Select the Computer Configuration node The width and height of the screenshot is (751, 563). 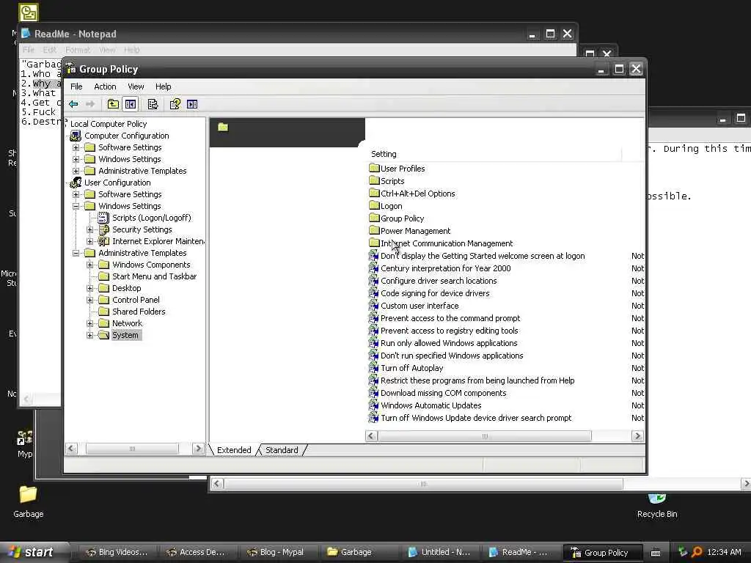coord(126,136)
